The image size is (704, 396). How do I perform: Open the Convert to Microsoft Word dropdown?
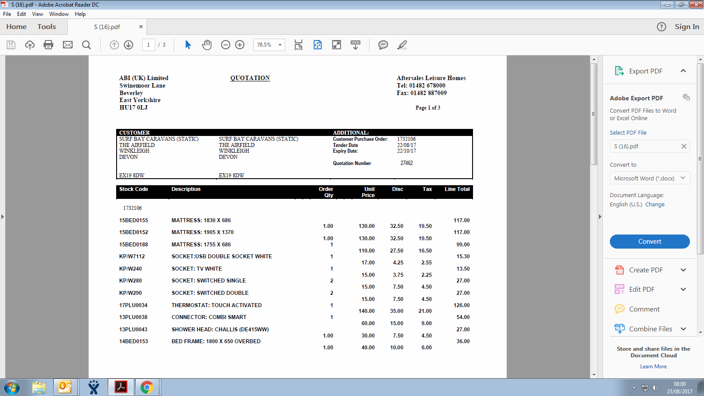pos(649,178)
